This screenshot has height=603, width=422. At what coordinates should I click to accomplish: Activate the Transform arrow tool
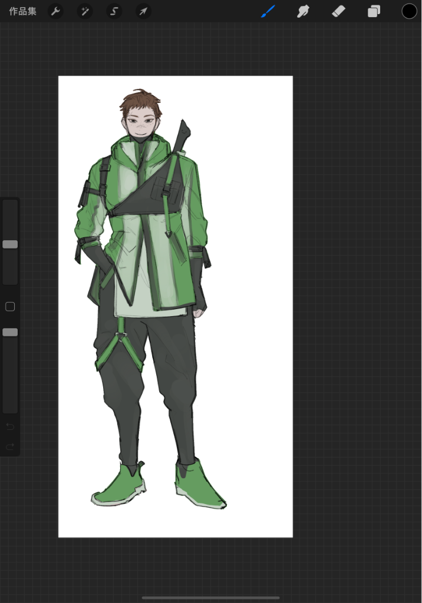[x=143, y=12]
